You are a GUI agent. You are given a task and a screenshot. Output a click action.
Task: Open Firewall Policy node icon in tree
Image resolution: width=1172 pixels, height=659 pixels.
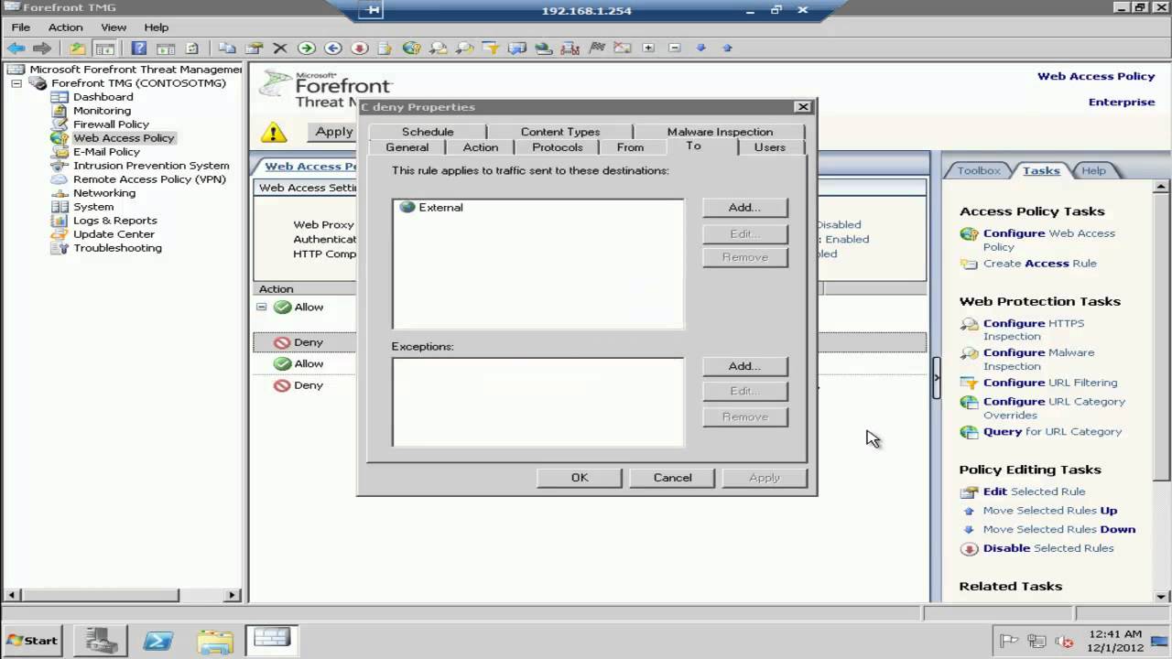pyautogui.click(x=60, y=124)
